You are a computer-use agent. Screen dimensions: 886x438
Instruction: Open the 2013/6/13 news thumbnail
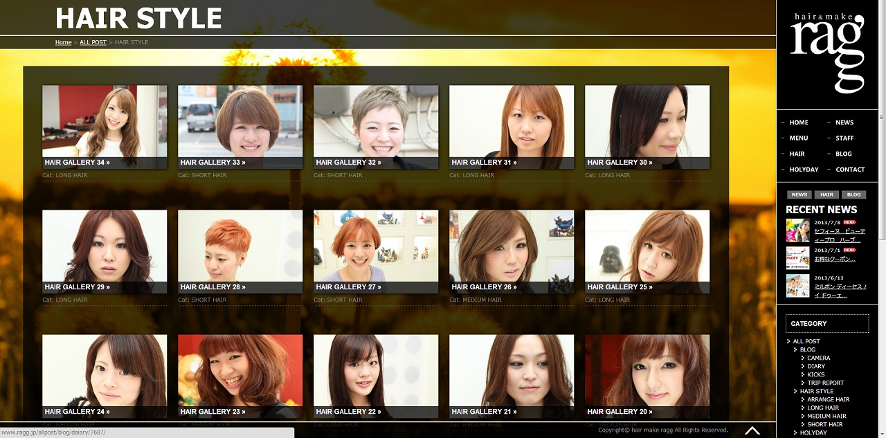click(x=797, y=285)
